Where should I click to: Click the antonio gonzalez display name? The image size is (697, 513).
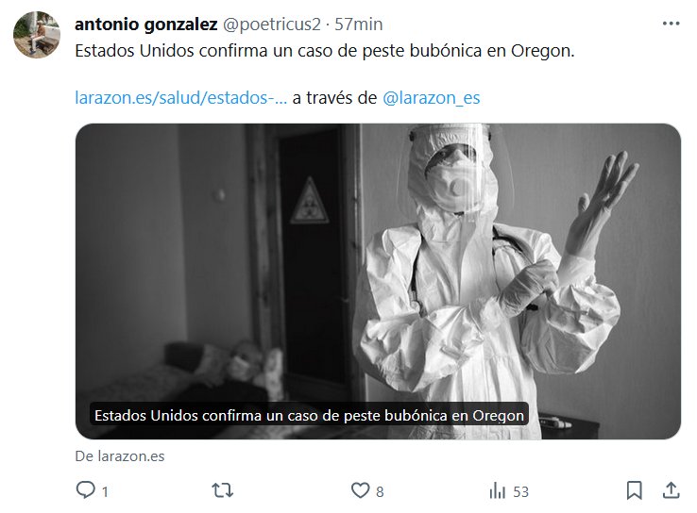145,25
